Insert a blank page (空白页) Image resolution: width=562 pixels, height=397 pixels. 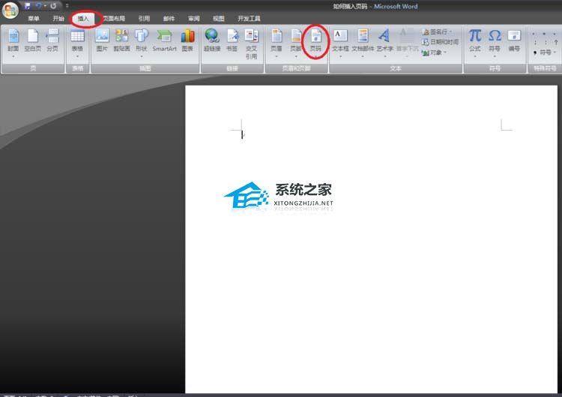[x=32, y=40]
